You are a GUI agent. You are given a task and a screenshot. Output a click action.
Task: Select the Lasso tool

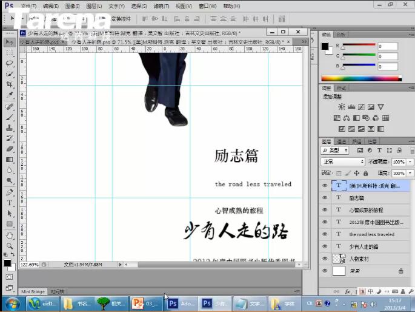(10, 63)
